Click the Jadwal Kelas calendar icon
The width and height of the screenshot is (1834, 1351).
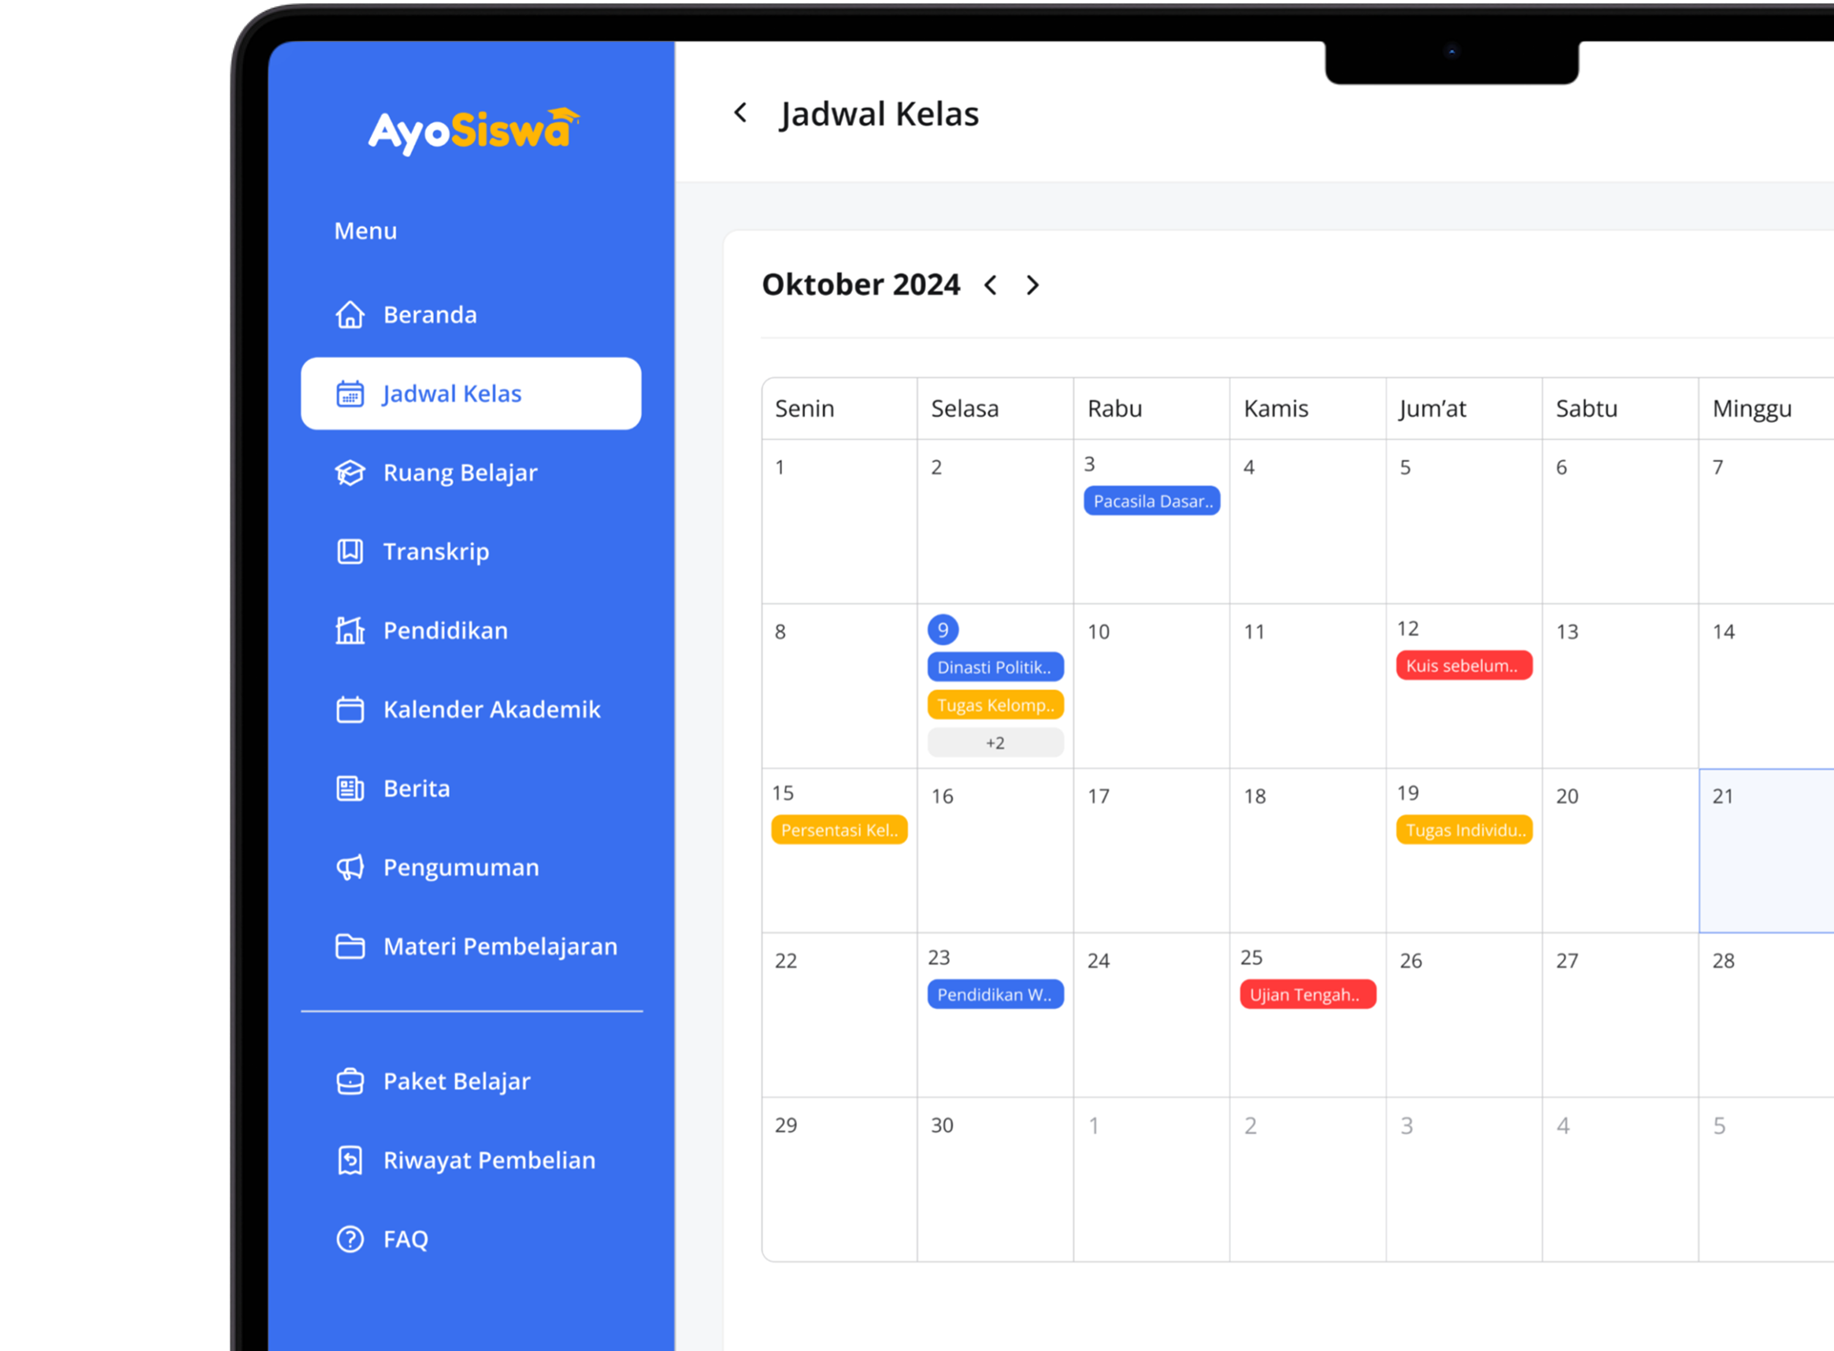[x=350, y=394]
